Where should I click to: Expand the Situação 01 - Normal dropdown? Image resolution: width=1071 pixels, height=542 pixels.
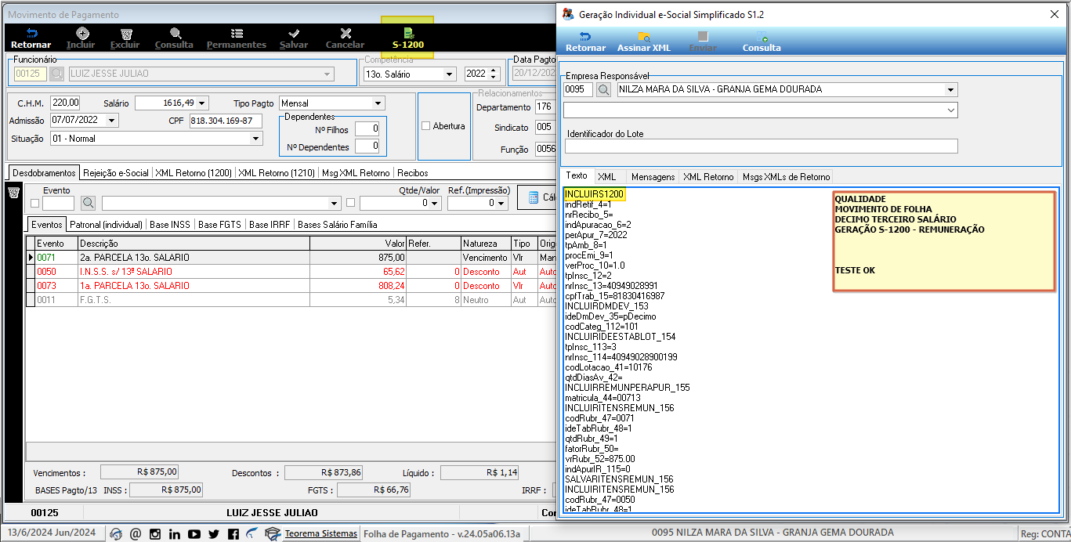[x=255, y=139]
